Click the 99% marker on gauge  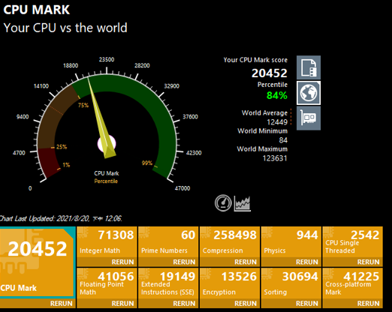coord(147,163)
